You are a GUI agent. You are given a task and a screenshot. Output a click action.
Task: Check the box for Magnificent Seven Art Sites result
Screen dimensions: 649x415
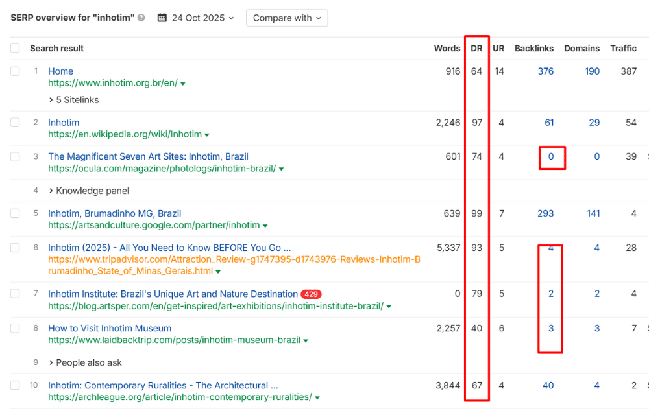[15, 157]
